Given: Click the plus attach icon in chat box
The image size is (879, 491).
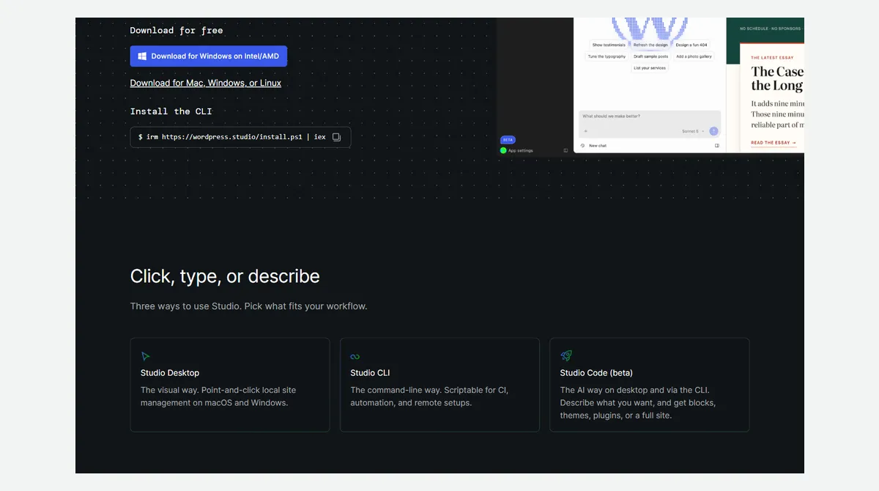Looking at the screenshot, I should click(585, 131).
